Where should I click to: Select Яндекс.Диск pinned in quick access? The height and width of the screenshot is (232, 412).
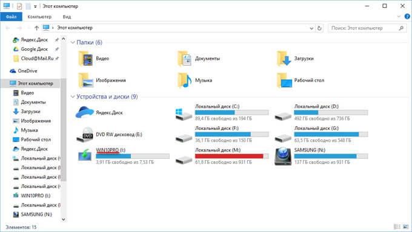pos(35,40)
